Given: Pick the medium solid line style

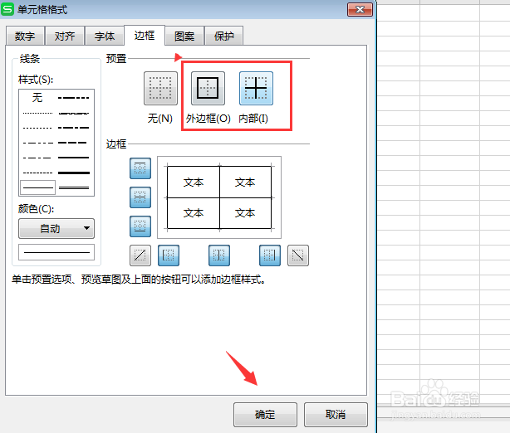Looking at the screenshot, I should [x=73, y=158].
